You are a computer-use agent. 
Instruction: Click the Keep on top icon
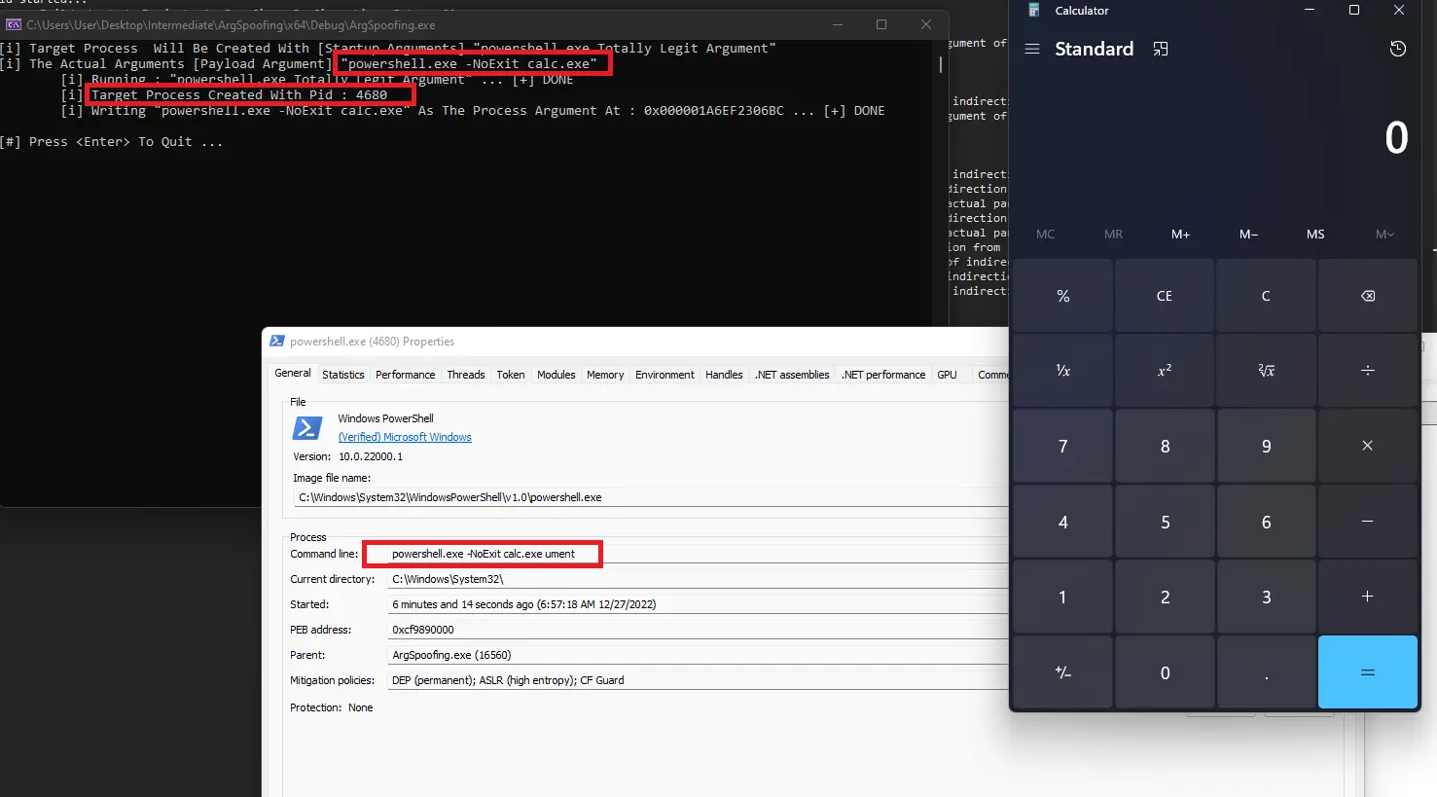coord(1161,49)
